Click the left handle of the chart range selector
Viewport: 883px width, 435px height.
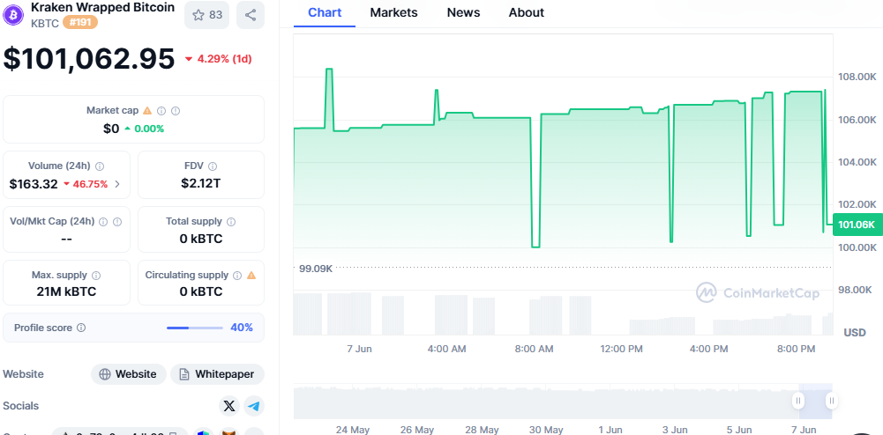(798, 401)
